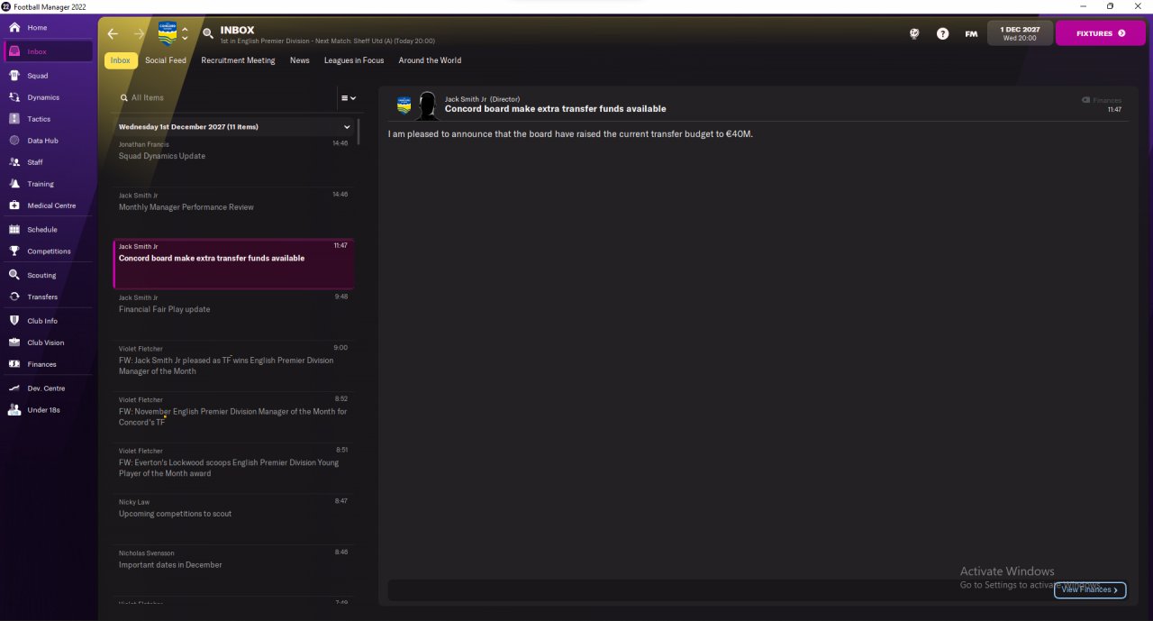
Task: Open the Financial Fair Play update message
Action: [233, 315]
